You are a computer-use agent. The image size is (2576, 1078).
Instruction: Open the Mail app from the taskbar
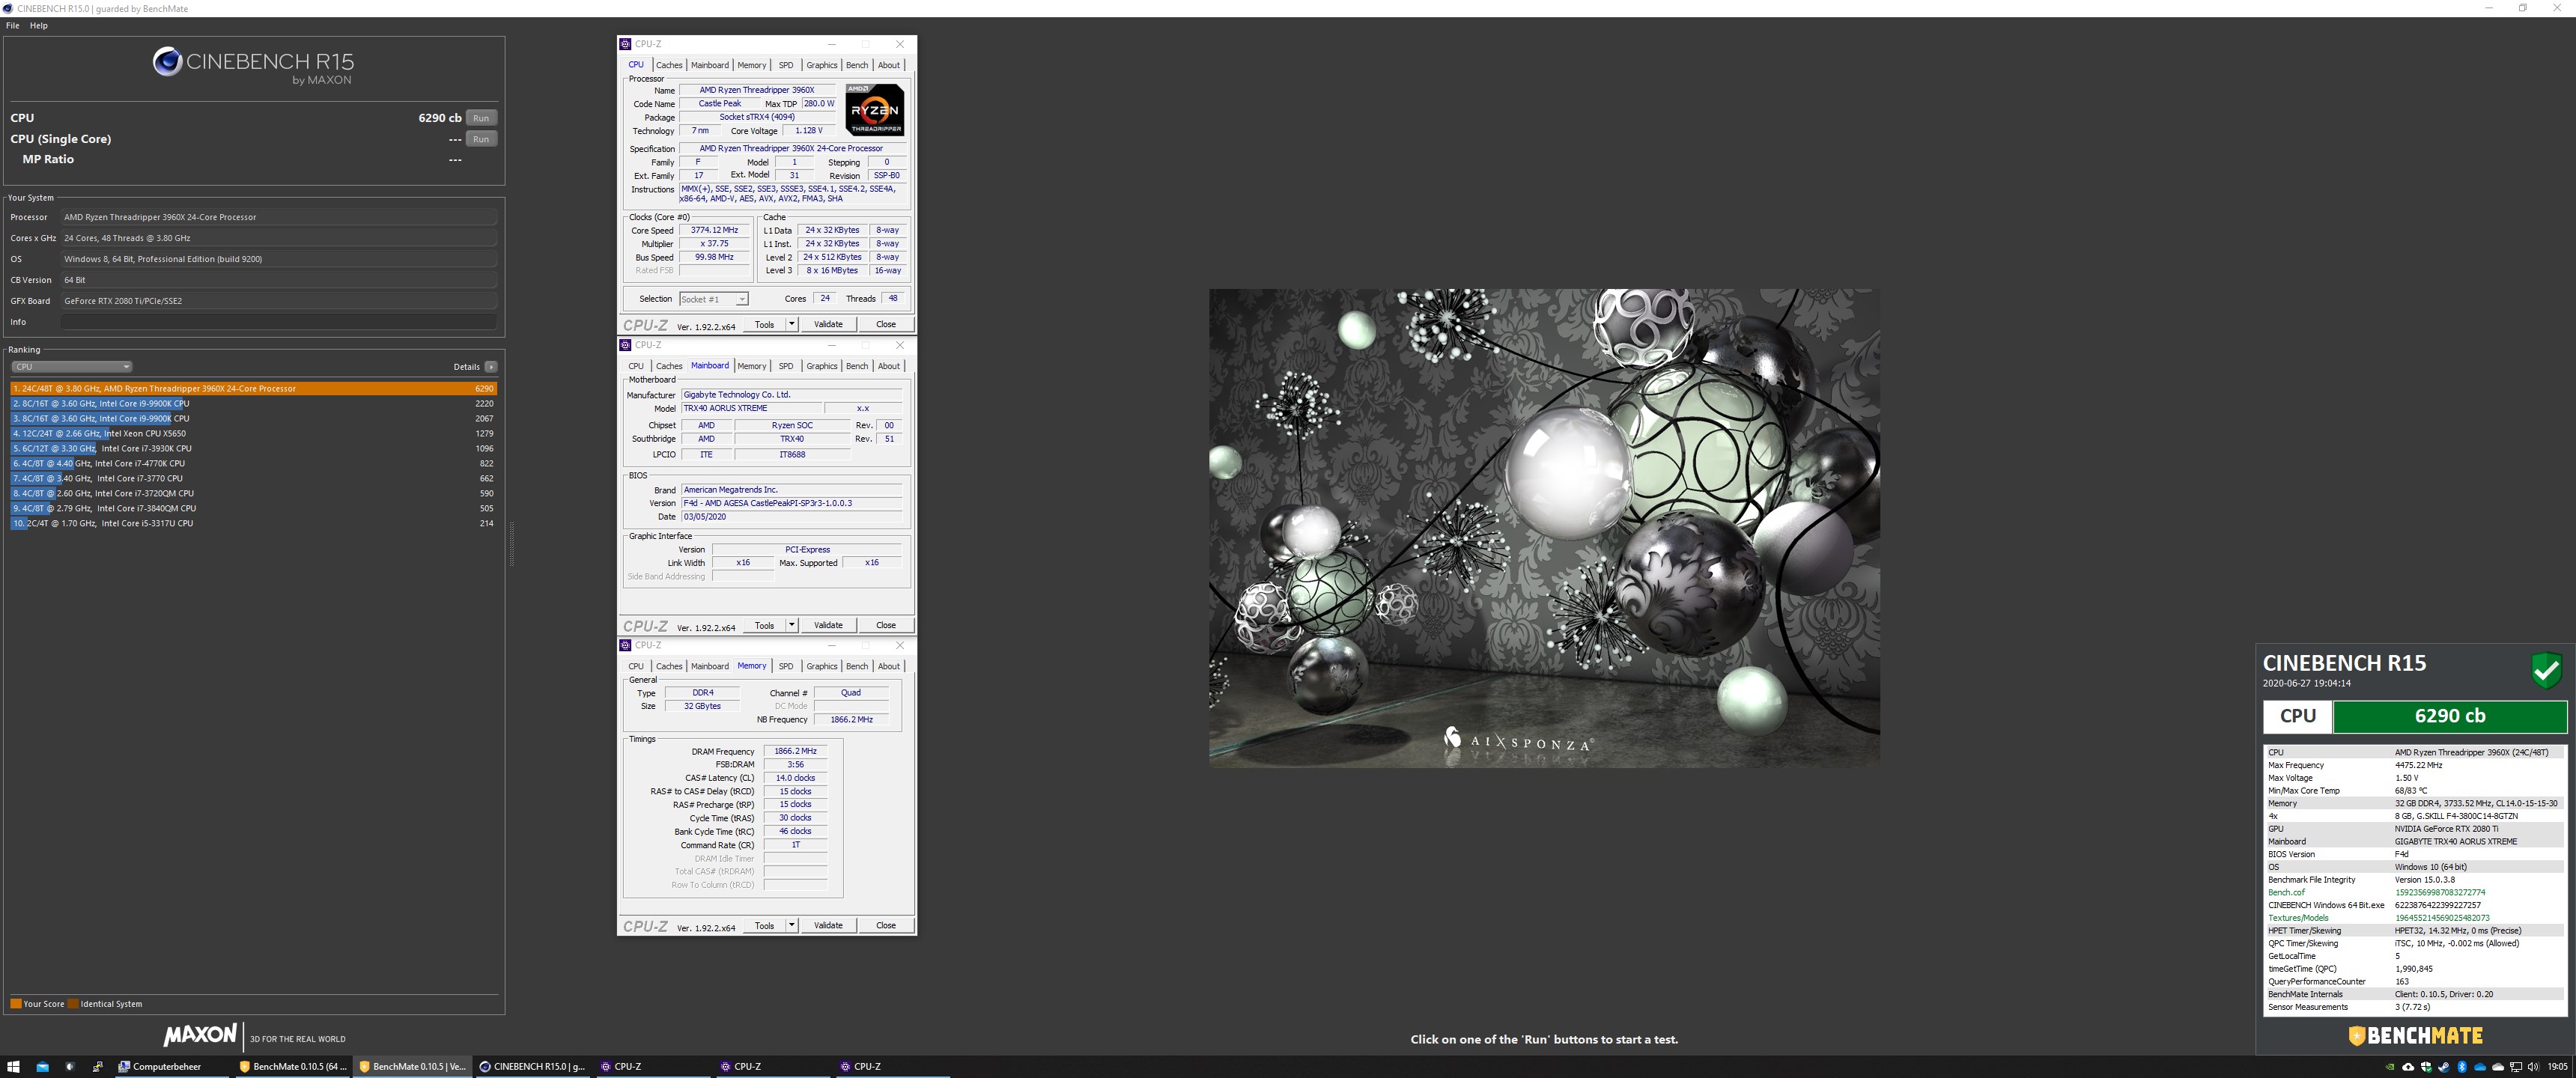point(42,1067)
